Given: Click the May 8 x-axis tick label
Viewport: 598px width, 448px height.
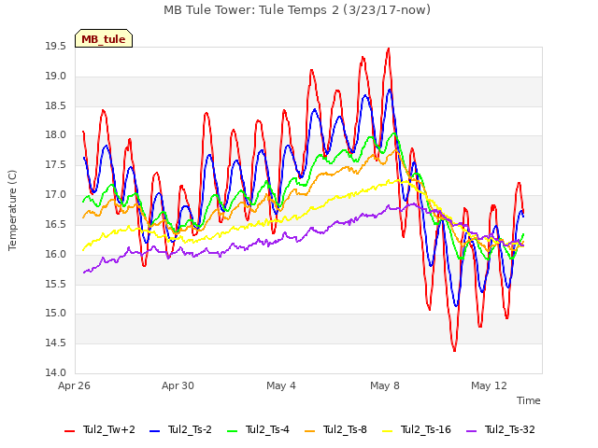Looking at the screenshot, I should [385, 385].
